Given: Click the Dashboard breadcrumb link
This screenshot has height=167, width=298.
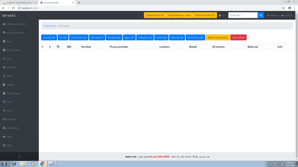Looking at the screenshot, I should (x=49, y=26).
